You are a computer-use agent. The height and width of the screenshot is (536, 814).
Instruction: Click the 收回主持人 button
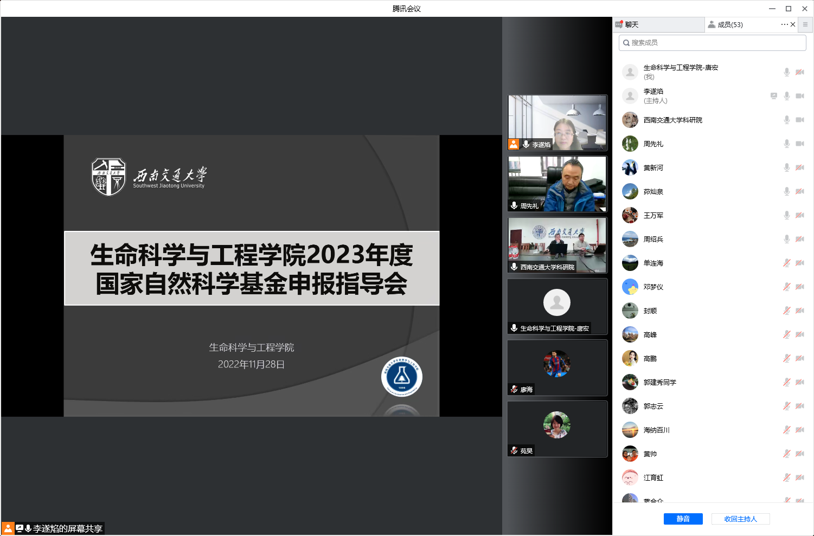[x=740, y=519]
